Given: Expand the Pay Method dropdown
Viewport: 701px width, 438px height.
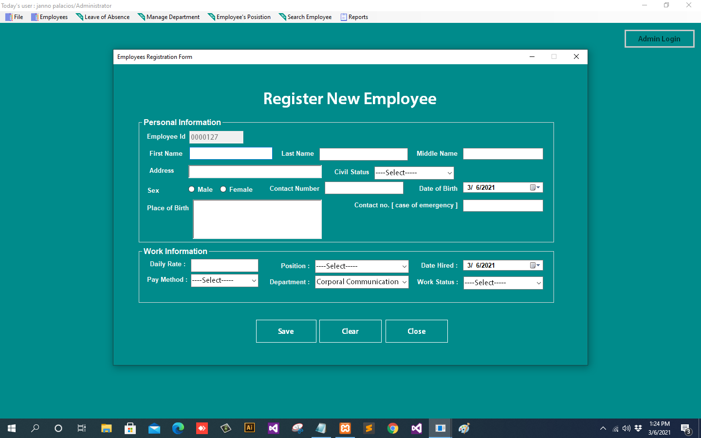Looking at the screenshot, I should click(253, 280).
